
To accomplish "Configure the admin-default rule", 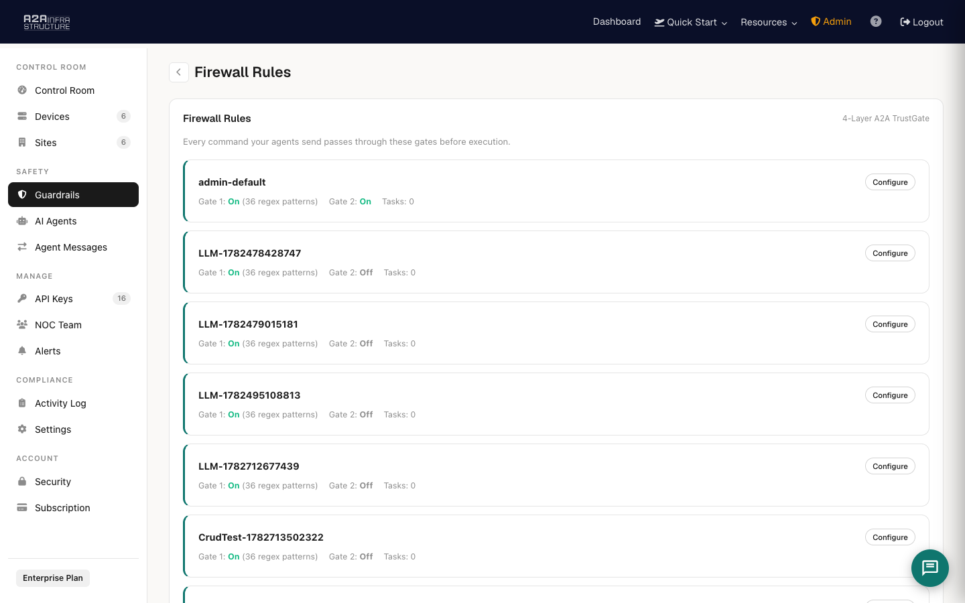I will pos(890,182).
